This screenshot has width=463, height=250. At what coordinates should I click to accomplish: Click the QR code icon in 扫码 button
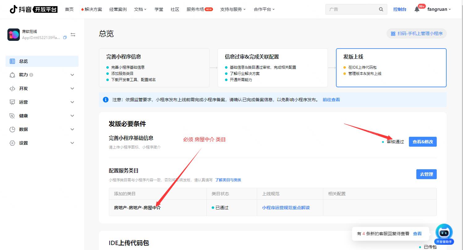coord(393,34)
